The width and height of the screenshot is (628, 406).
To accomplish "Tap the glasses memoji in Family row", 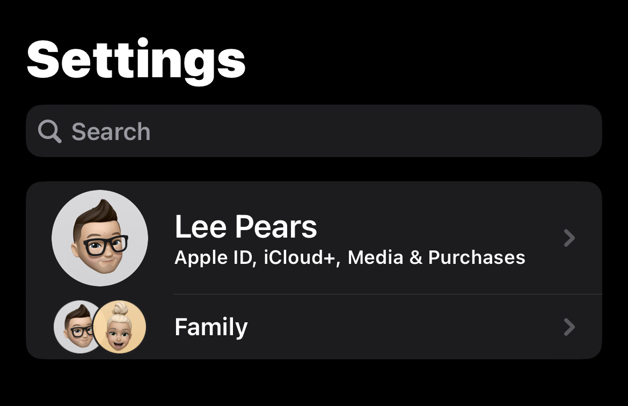I will coord(77,327).
